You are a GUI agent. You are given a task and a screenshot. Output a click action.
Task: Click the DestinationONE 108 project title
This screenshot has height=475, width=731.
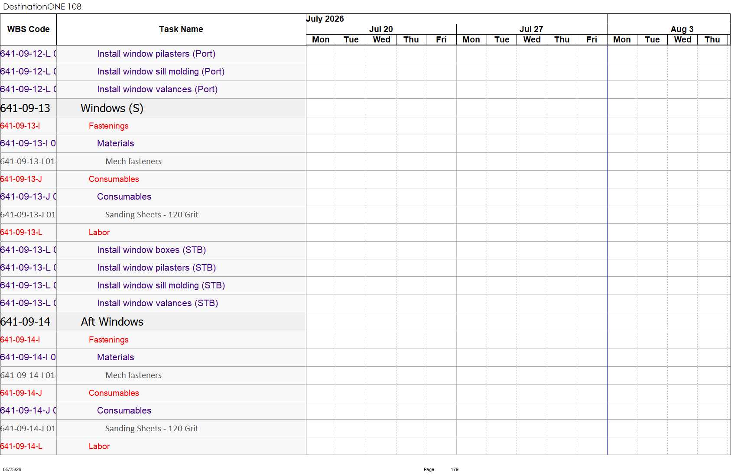pos(42,6)
